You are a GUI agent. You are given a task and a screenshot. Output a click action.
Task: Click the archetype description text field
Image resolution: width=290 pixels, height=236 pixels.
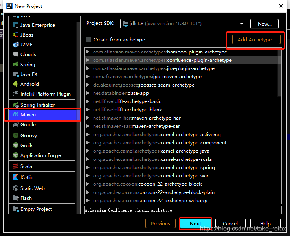click(x=183, y=210)
